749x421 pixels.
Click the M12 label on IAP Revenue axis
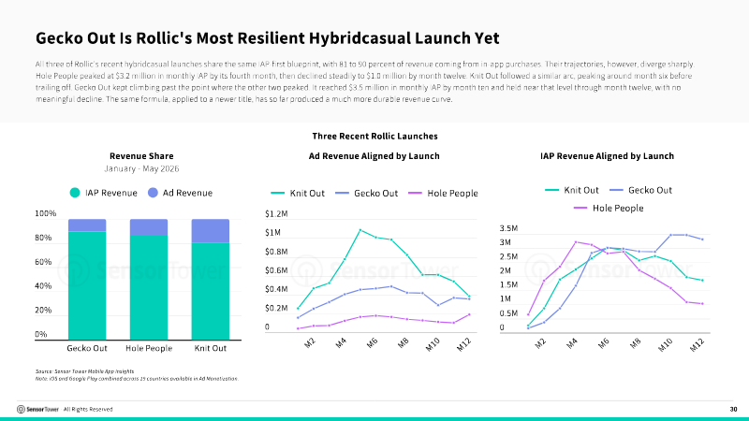click(697, 344)
